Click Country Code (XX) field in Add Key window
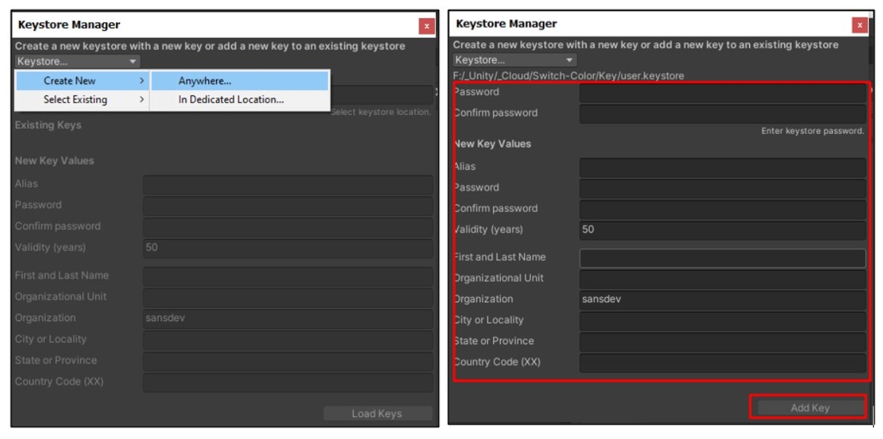This screenshot has height=439, width=883. (722, 363)
